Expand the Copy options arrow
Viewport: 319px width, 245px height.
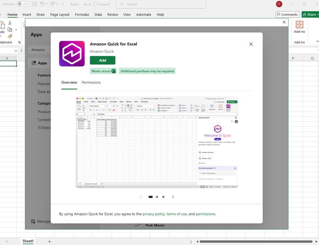tap(16, 30)
